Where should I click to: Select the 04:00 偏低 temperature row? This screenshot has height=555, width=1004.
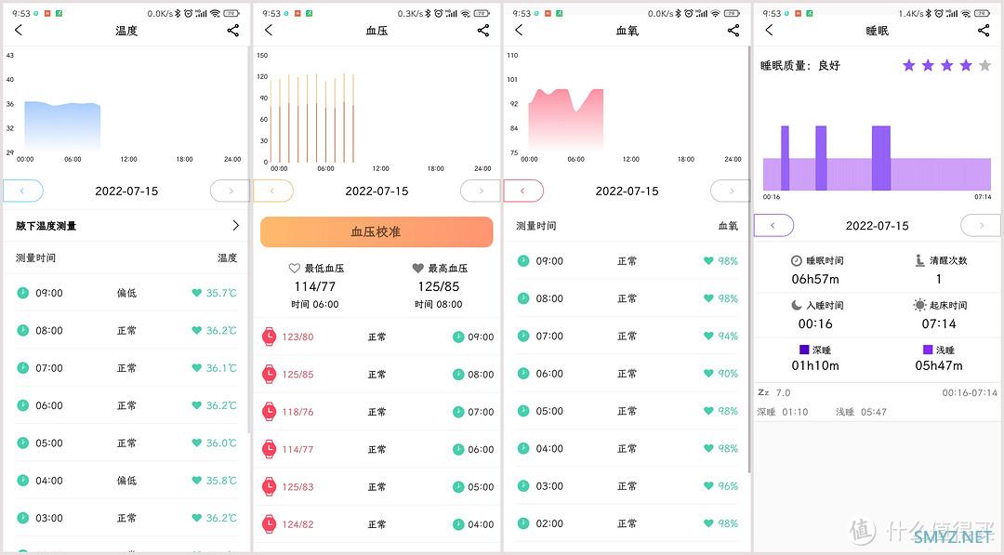click(x=126, y=480)
